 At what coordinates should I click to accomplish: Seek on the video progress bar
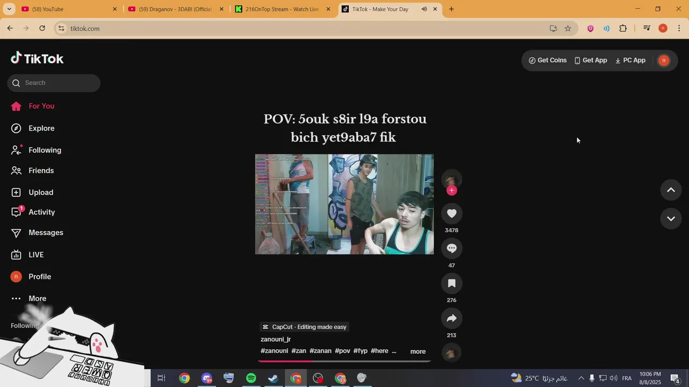tap(344, 361)
